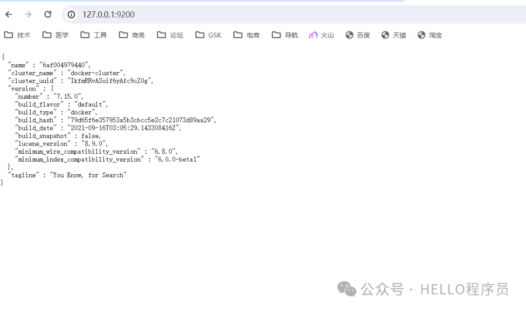The image size is (526, 310).
Task: Open the 火山 bookmark
Action: point(321,35)
